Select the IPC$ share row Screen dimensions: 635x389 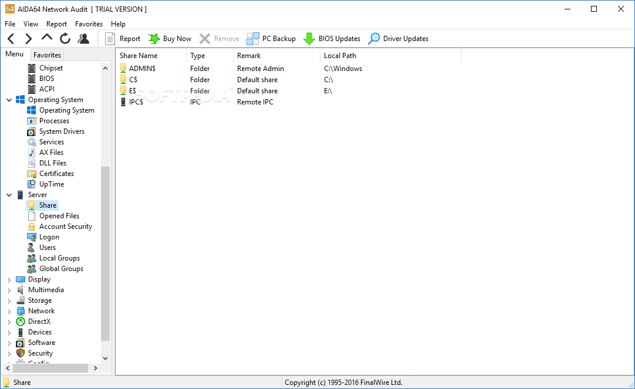(136, 102)
